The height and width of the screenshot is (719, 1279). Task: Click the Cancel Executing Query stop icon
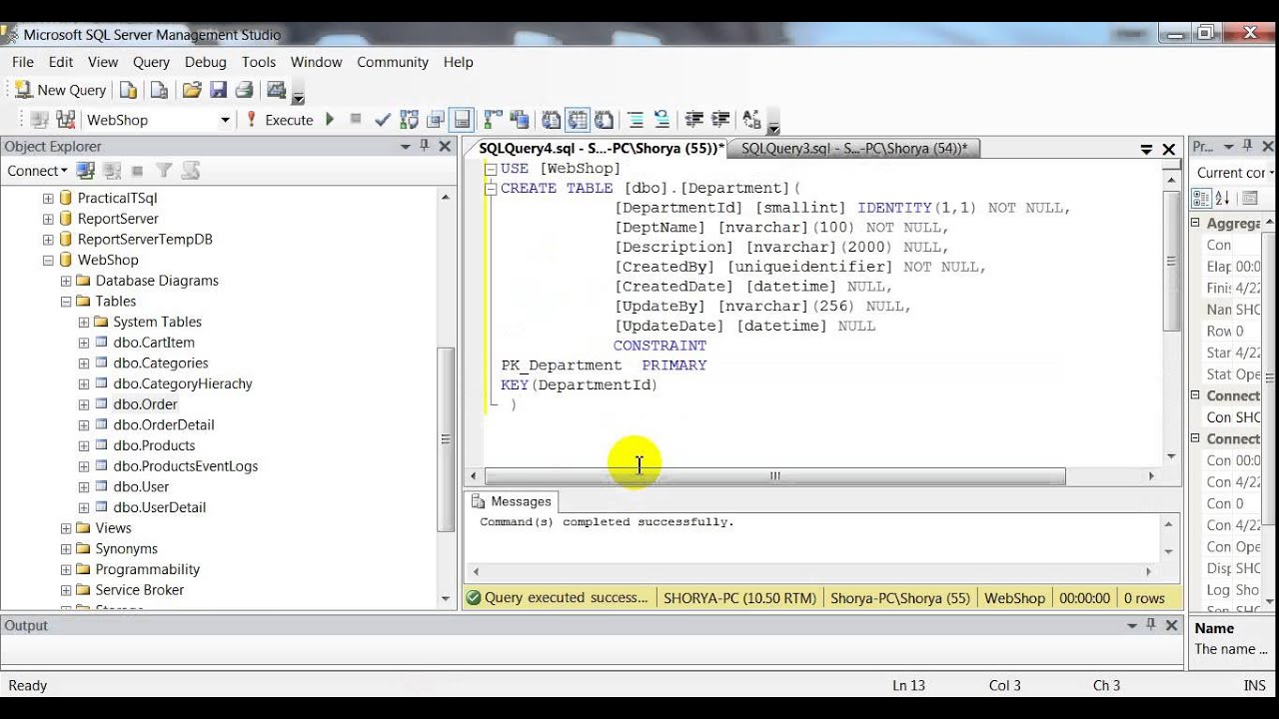tap(356, 120)
